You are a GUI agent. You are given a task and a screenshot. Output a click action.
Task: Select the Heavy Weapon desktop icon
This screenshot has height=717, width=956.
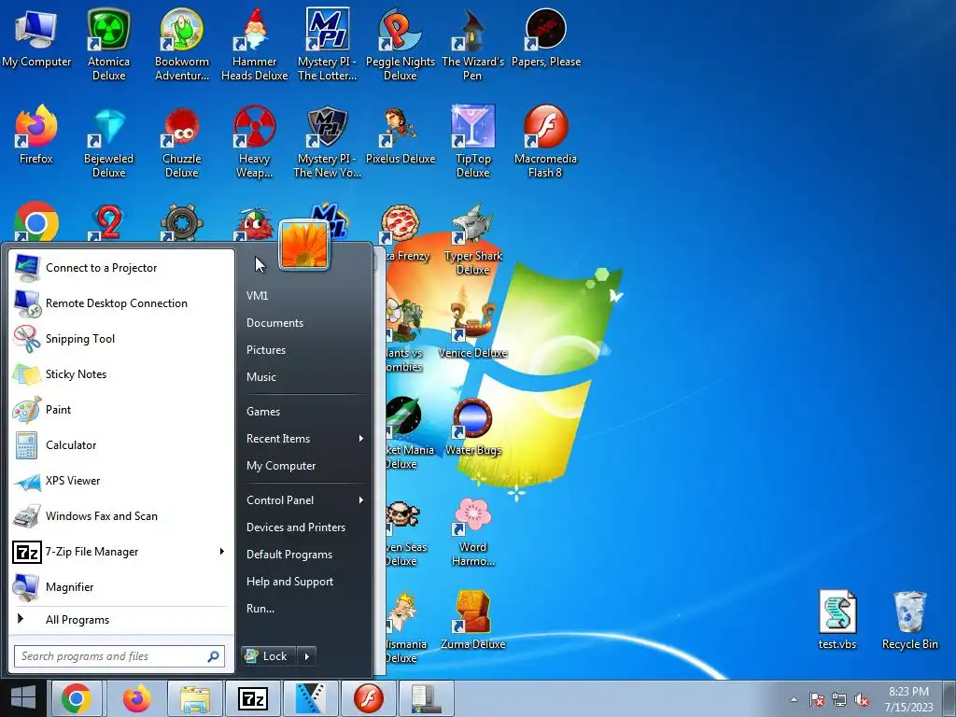click(254, 142)
